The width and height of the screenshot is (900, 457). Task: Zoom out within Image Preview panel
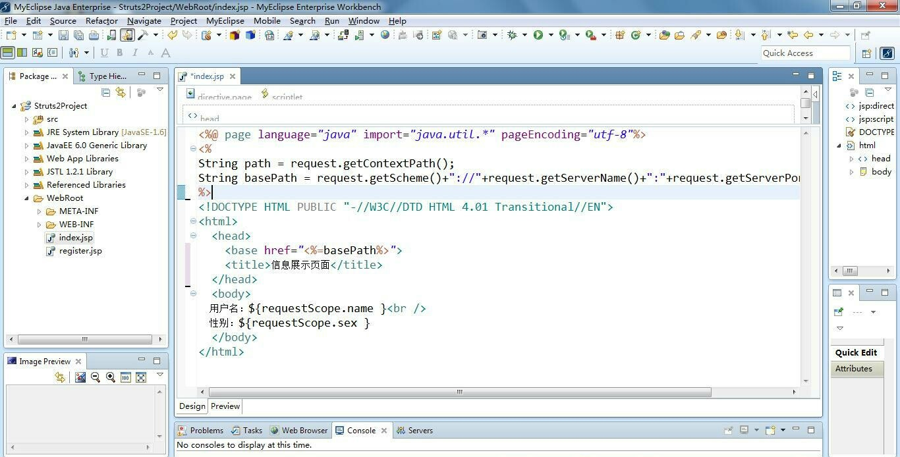[x=96, y=377]
